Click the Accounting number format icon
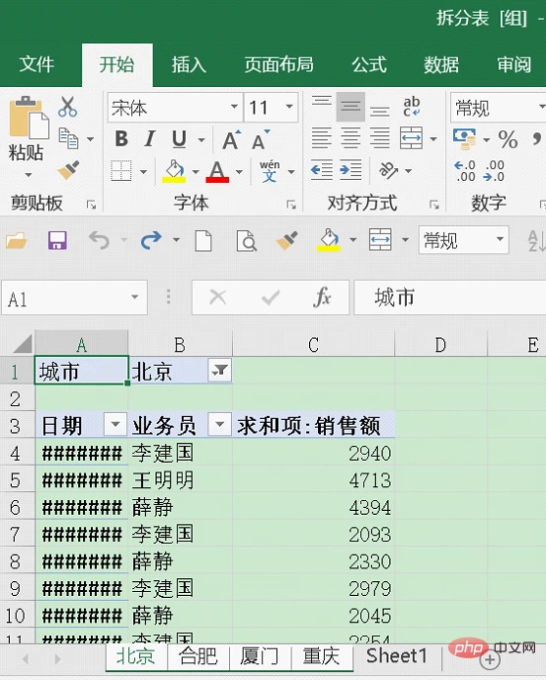546x680 pixels. (x=464, y=138)
